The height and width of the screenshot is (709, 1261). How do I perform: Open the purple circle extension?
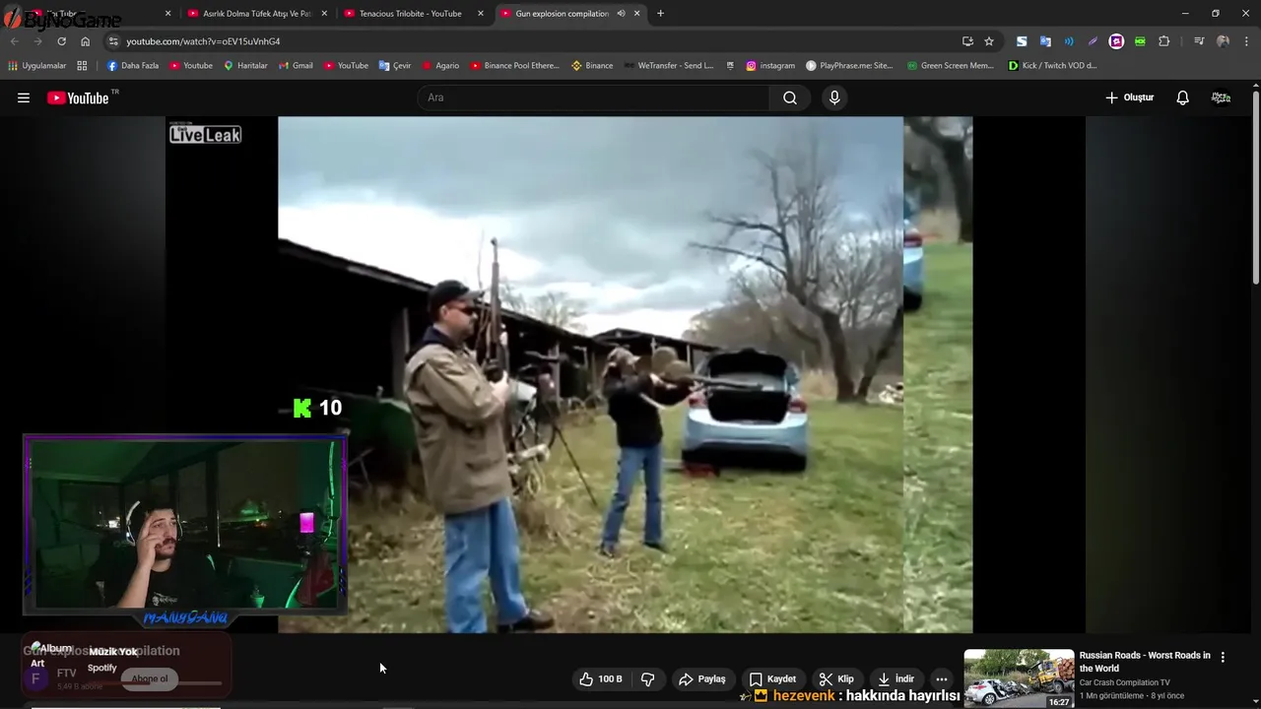pos(1116,41)
